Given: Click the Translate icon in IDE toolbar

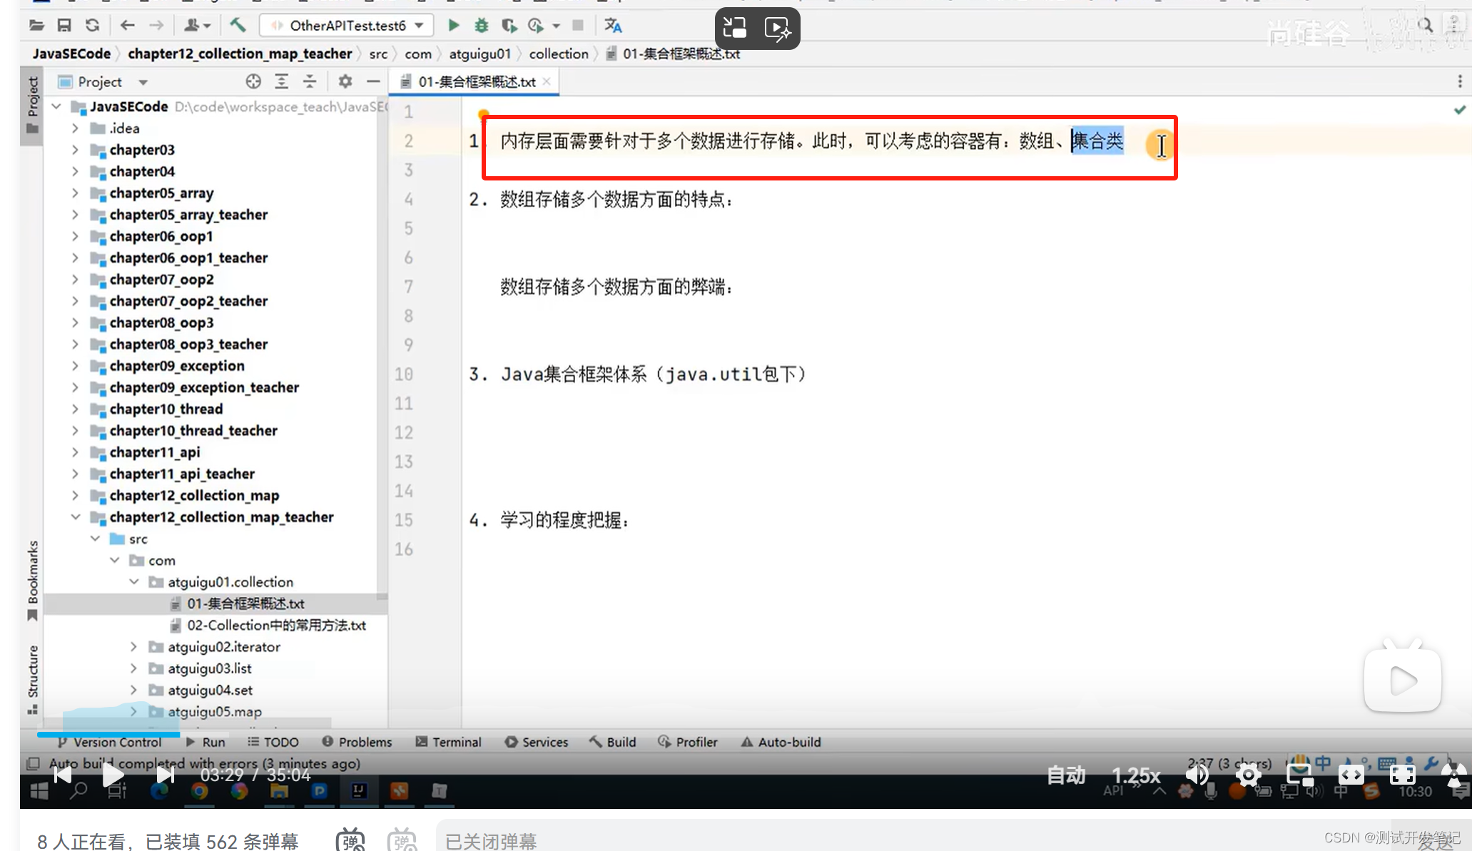Looking at the screenshot, I should [x=613, y=26].
